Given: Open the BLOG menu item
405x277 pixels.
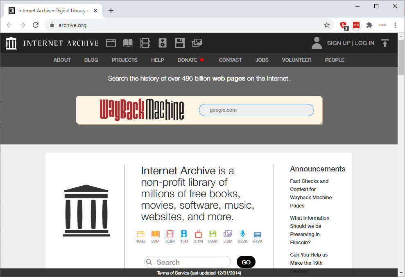Looking at the screenshot, I should (91, 60).
